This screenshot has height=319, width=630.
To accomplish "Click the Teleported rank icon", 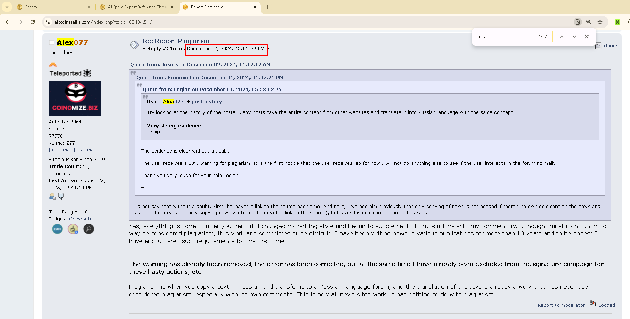I will 70,73.
